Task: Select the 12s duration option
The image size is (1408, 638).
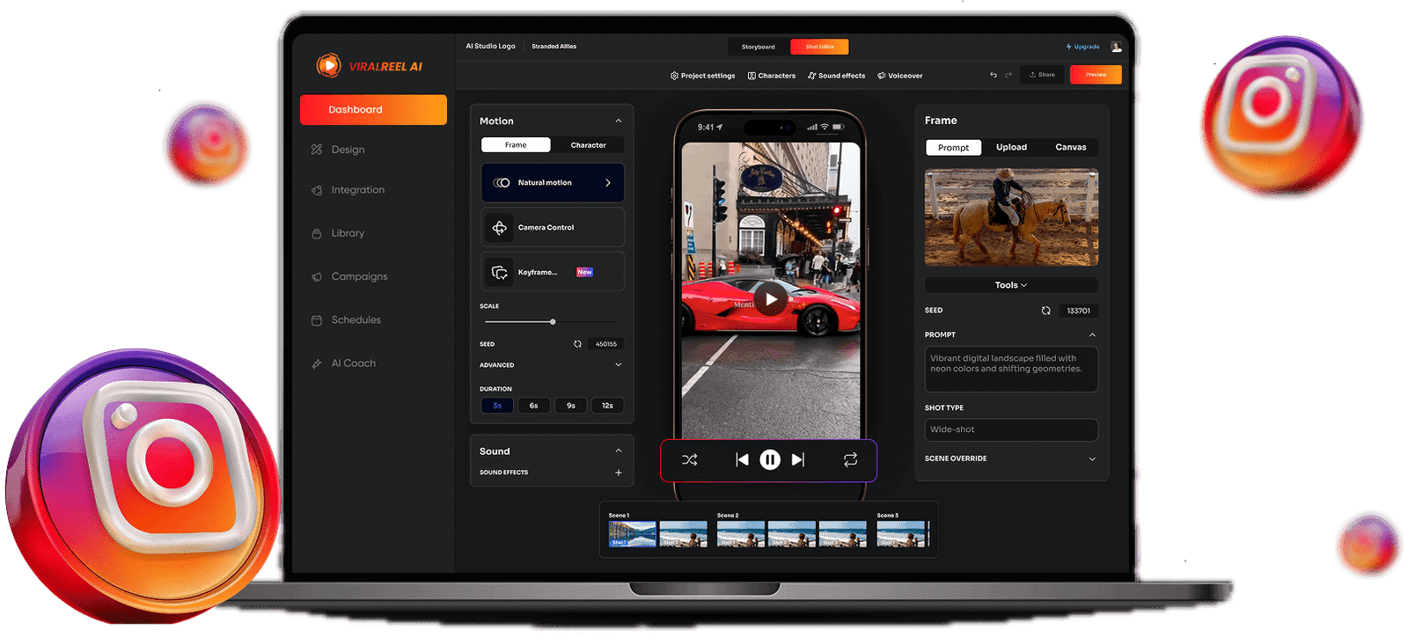Action: tap(607, 406)
